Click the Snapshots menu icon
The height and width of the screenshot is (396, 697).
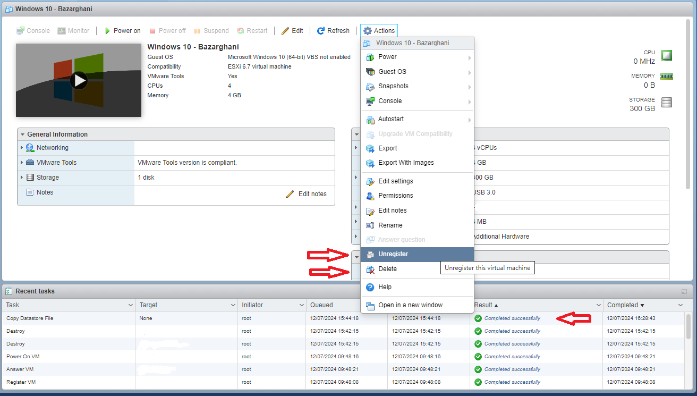(x=370, y=86)
